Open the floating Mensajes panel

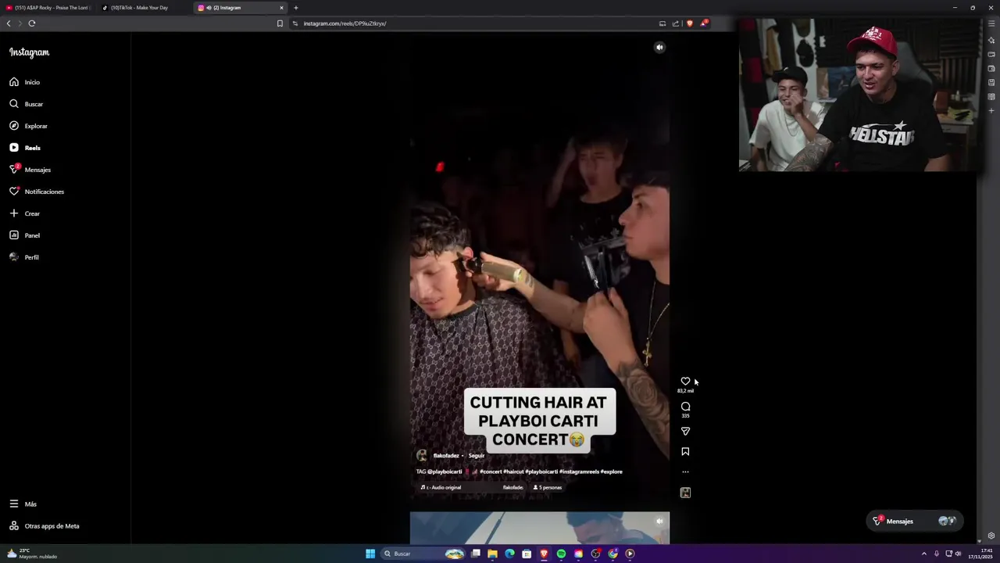[915, 522]
